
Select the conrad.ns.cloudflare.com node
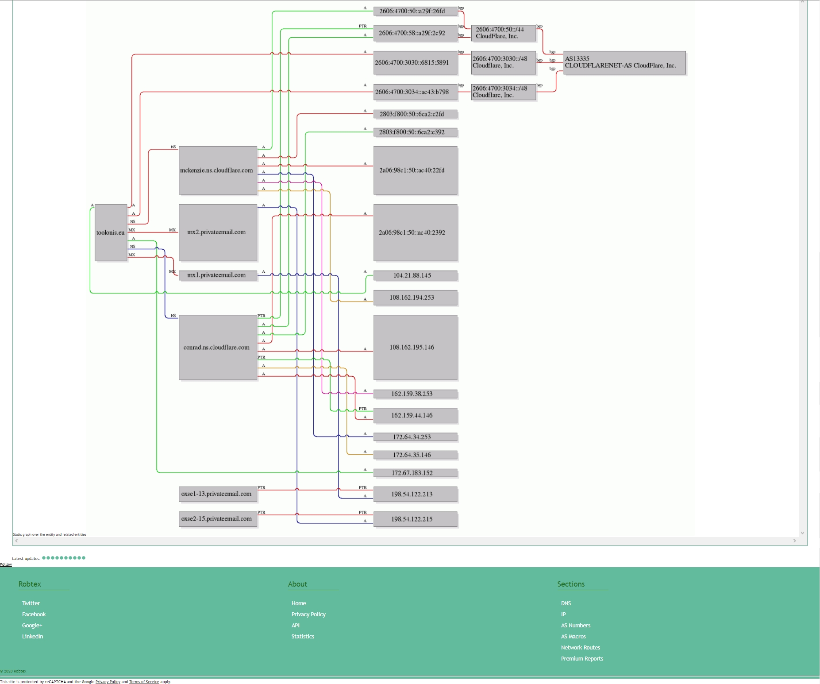[218, 347]
